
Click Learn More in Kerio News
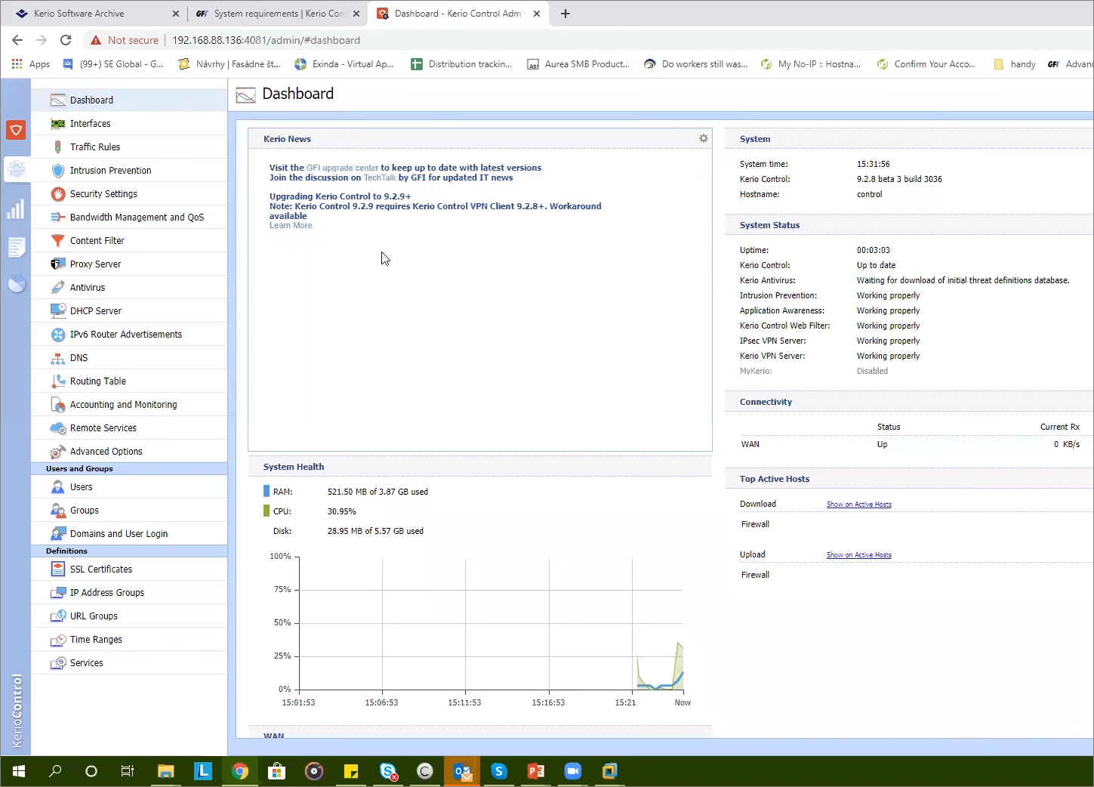pyautogui.click(x=291, y=225)
